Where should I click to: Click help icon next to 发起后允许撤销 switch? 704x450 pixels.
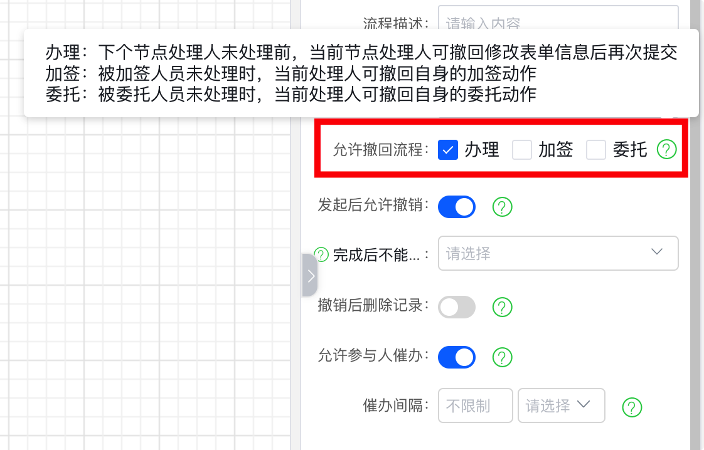pyautogui.click(x=503, y=207)
